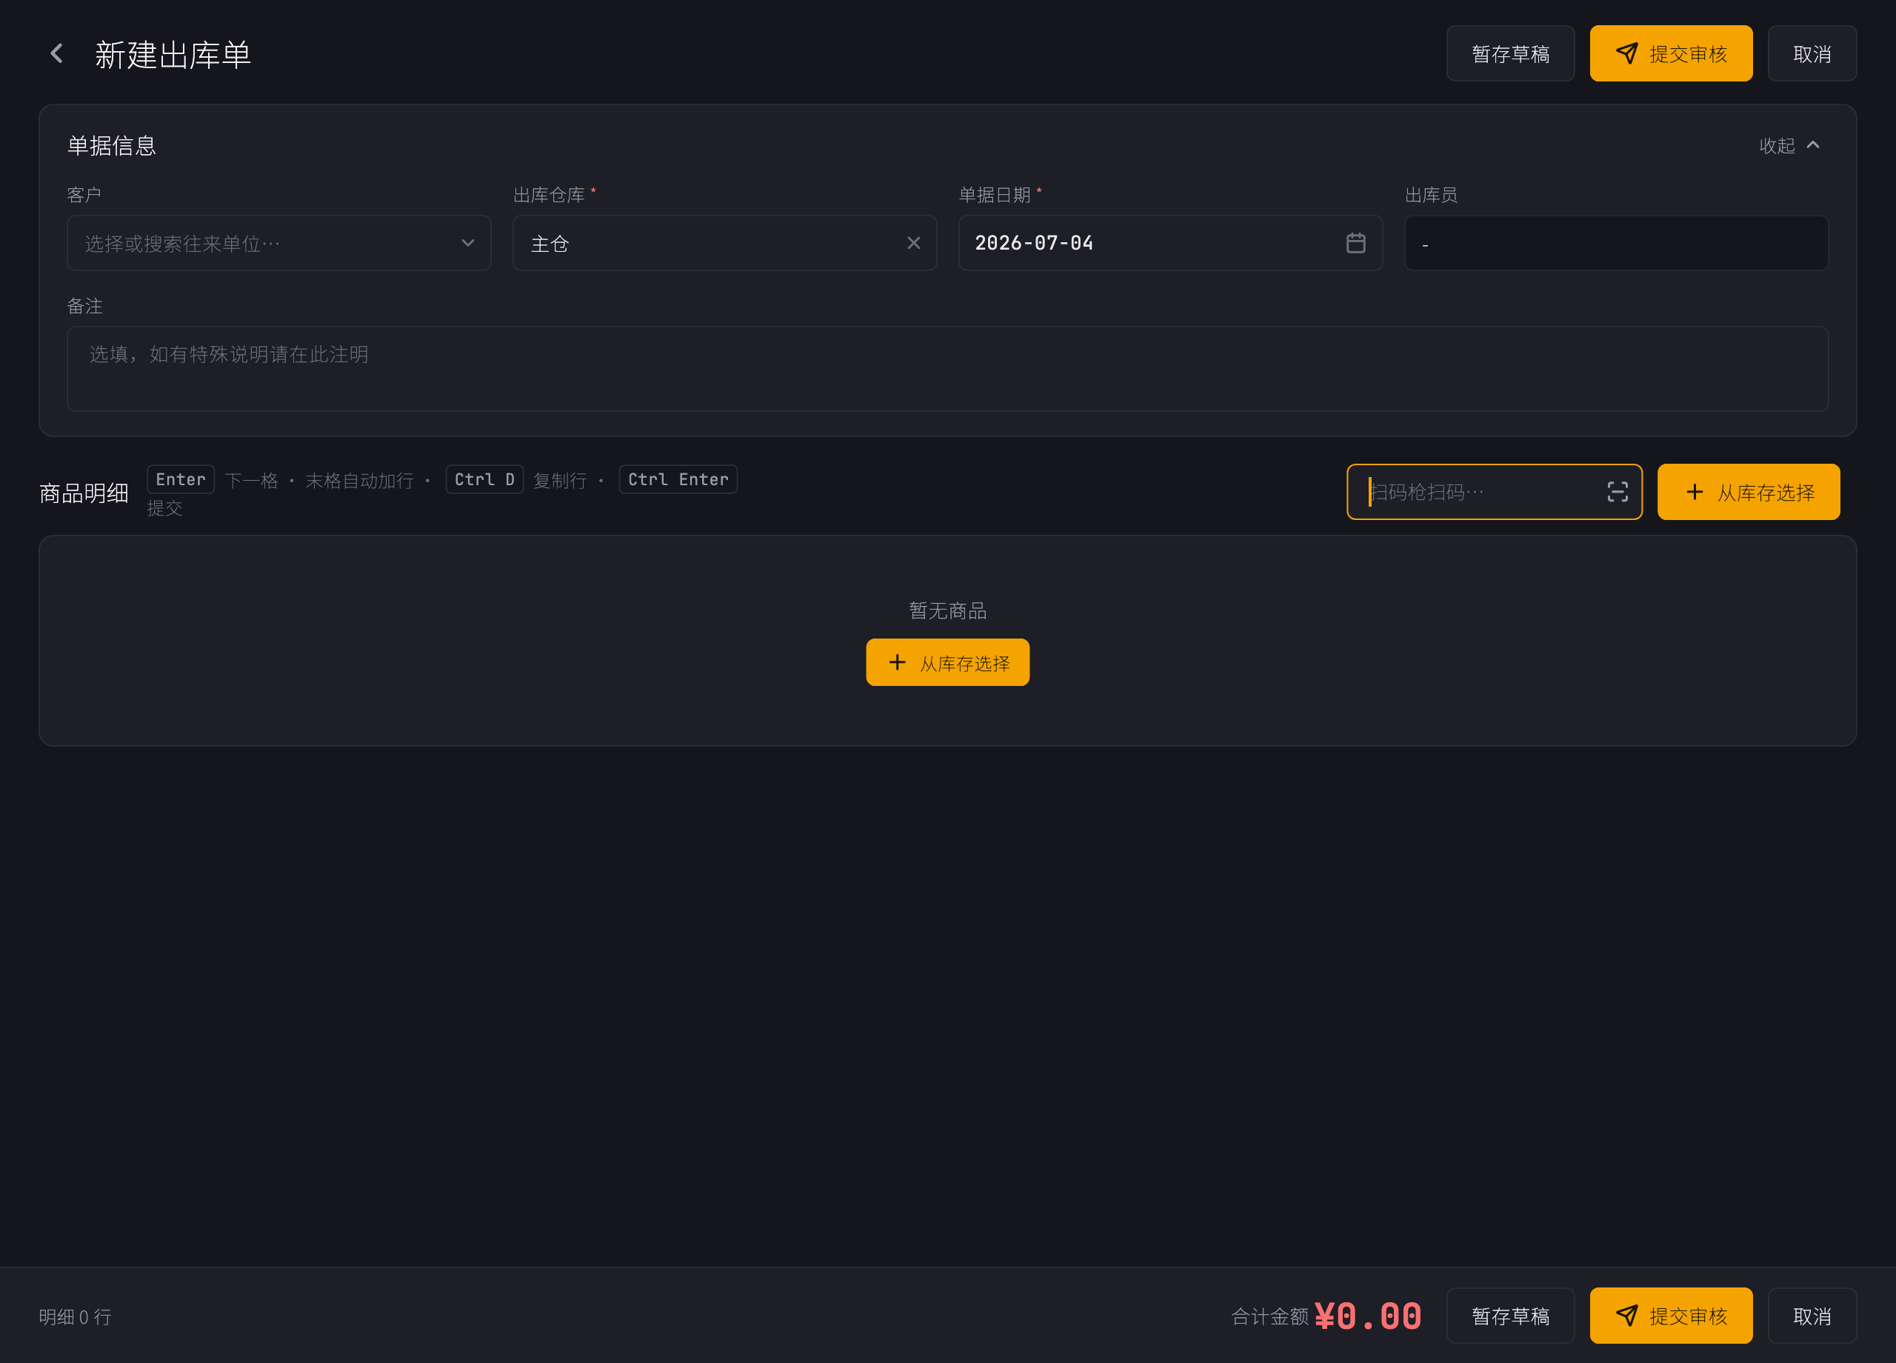Image resolution: width=1896 pixels, height=1363 pixels.
Task: Click top 暂存草稿 button
Action: pyautogui.click(x=1511, y=54)
